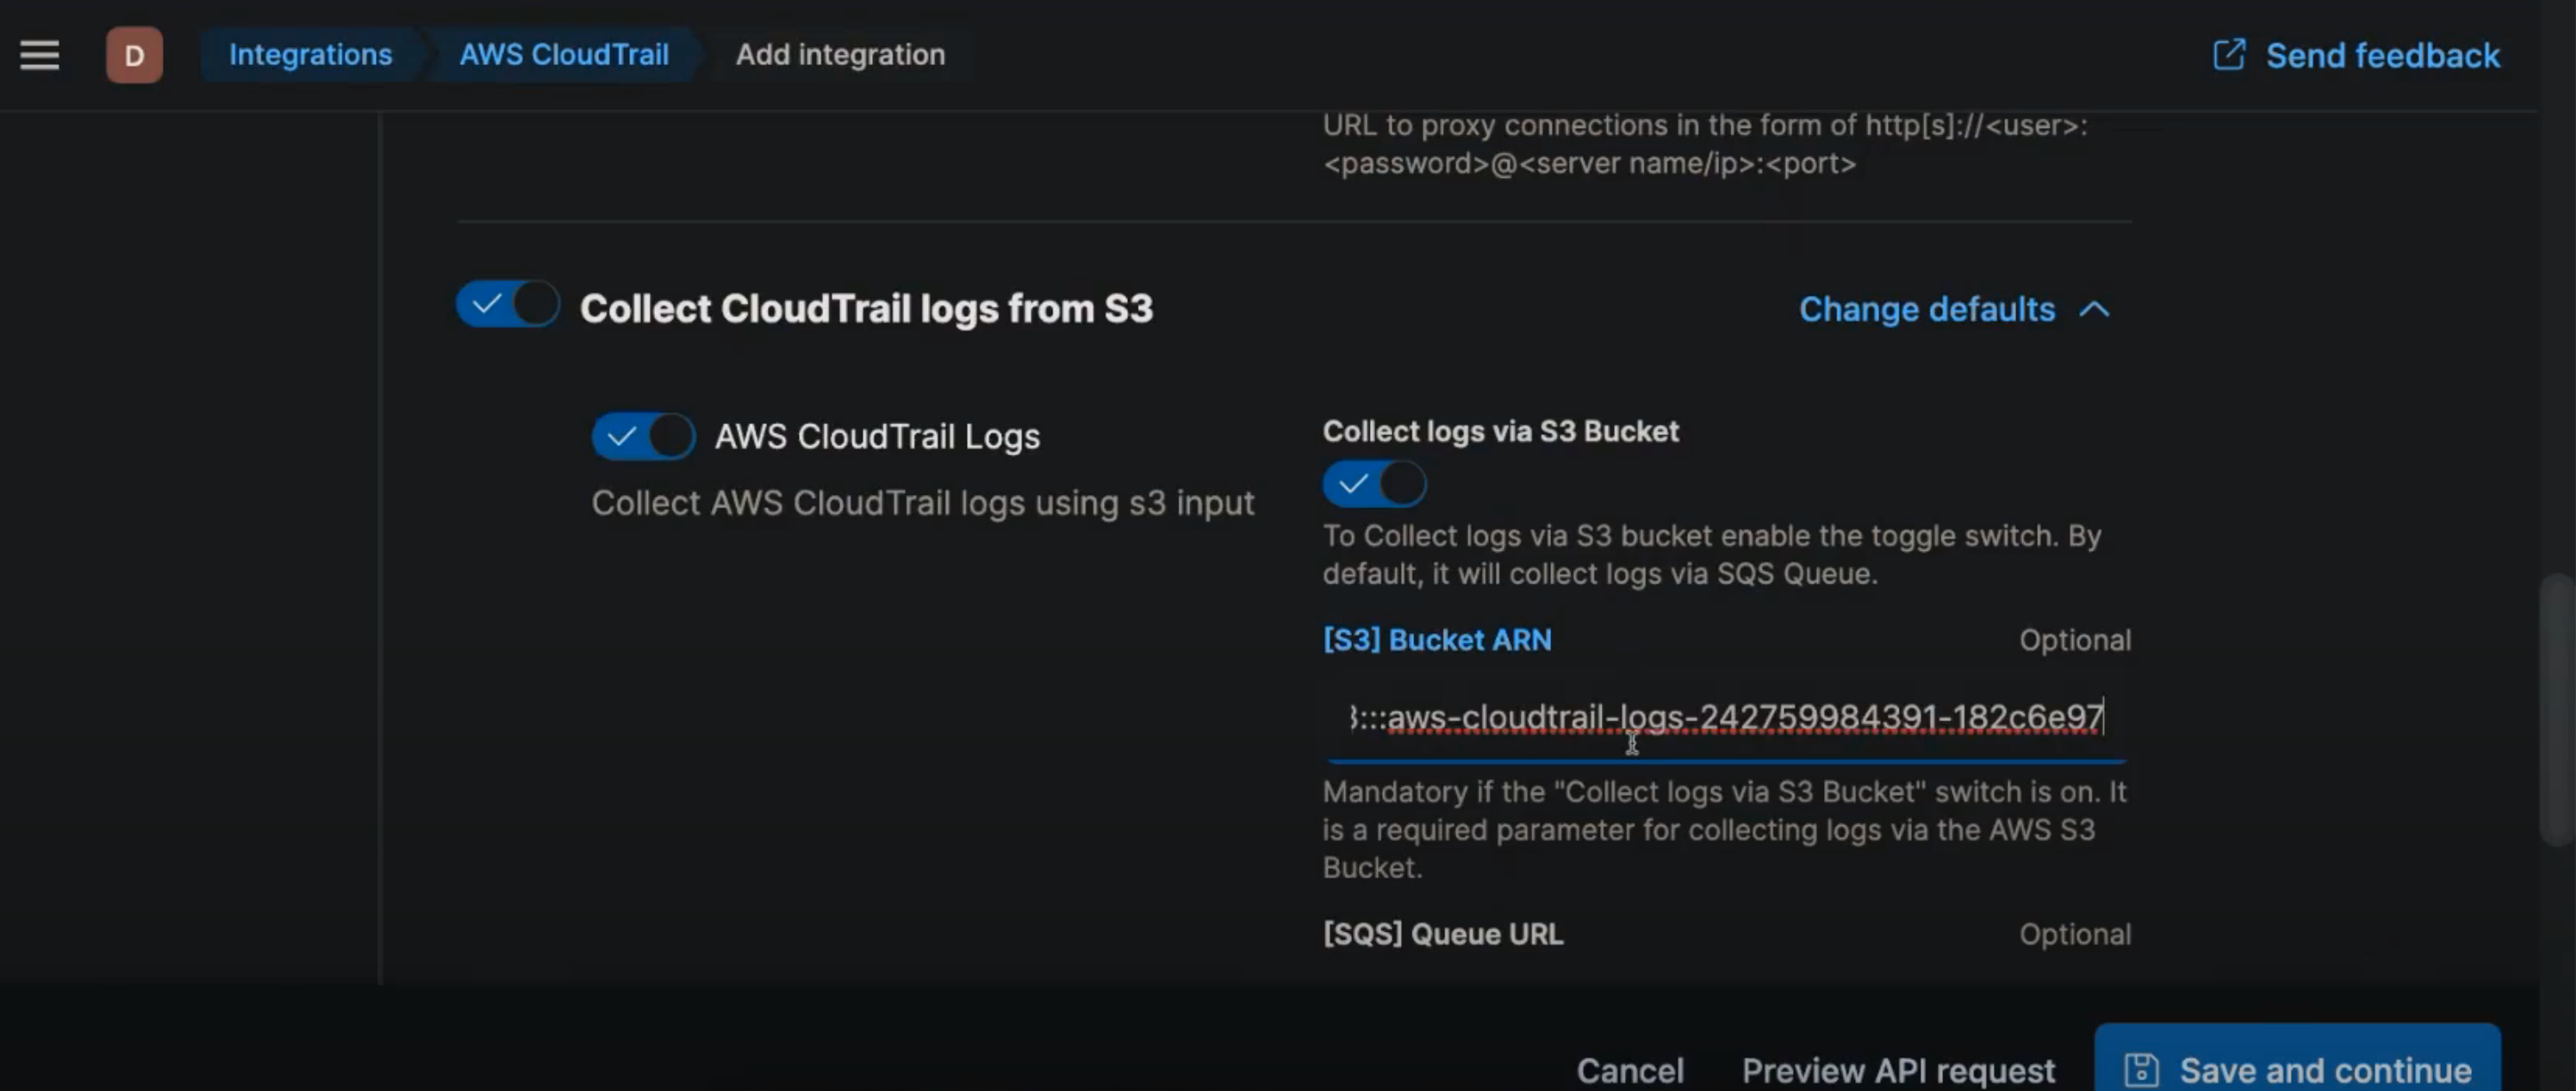Disable the AWS CloudTrail Logs switch
2576x1091 pixels.
coord(643,436)
